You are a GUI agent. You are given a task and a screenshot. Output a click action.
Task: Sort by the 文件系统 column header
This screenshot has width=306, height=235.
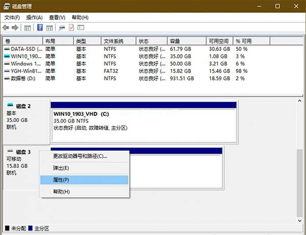coord(118,41)
